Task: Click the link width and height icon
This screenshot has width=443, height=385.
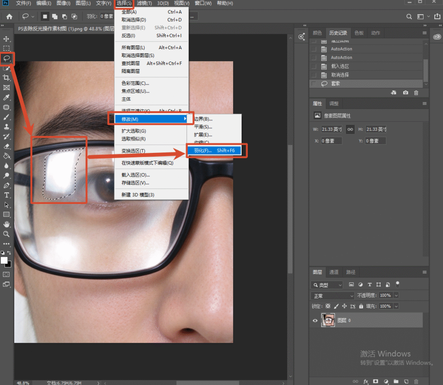Action: click(350, 129)
